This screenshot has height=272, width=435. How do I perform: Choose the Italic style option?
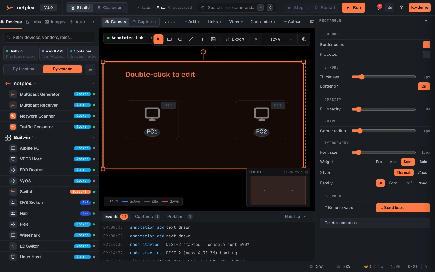click(422, 172)
